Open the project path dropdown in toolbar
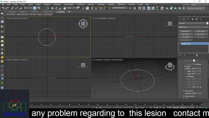The height and width of the screenshot is (118, 209). (196, 8)
